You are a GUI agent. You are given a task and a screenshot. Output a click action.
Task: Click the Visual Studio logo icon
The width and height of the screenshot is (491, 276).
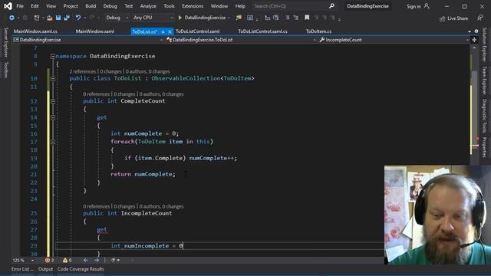point(8,6)
